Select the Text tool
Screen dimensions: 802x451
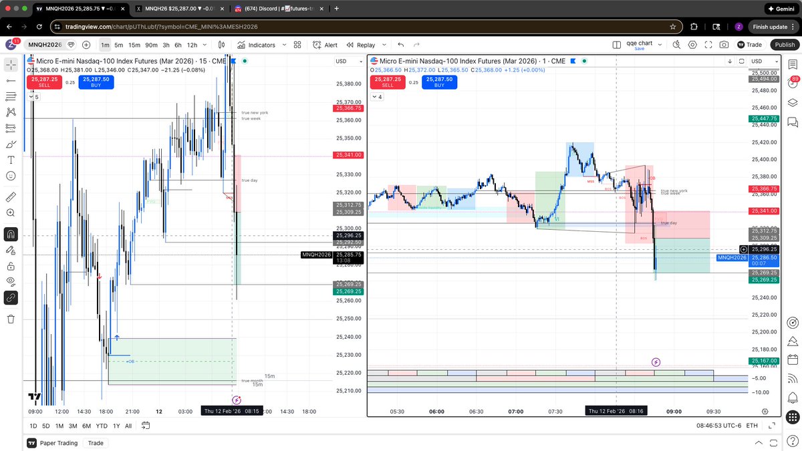click(11, 160)
